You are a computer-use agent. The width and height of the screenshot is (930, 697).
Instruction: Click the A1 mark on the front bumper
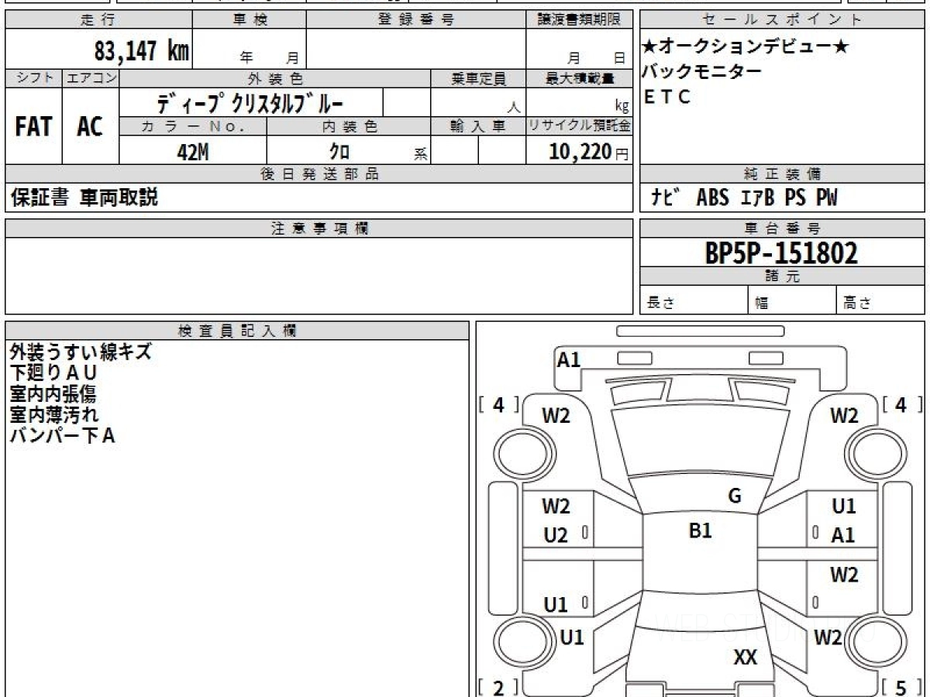point(569,359)
